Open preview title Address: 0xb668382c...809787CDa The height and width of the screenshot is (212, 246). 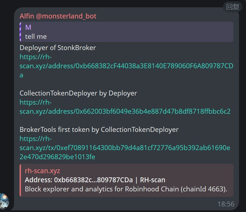pos(95,180)
